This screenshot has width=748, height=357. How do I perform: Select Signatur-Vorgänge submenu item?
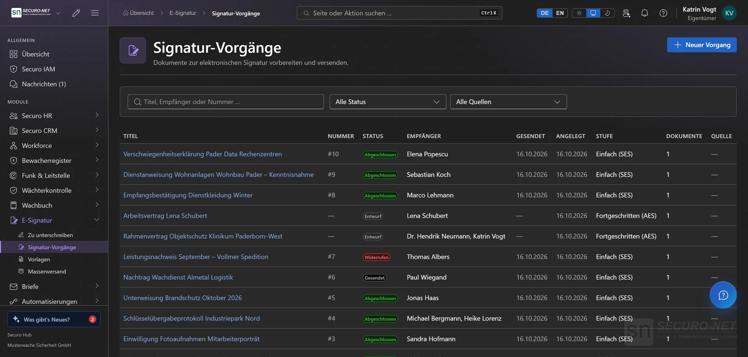[x=54, y=247]
